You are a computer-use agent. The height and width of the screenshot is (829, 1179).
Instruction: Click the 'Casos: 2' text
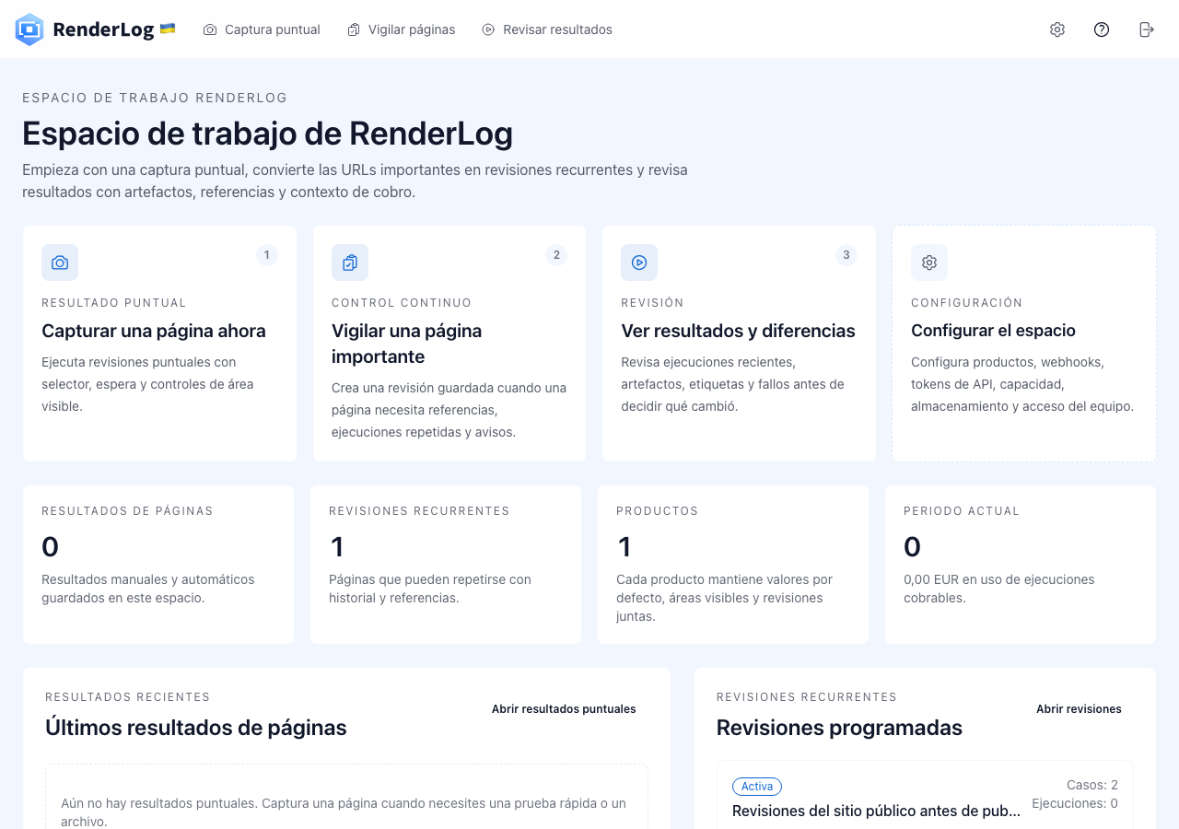click(x=1092, y=785)
